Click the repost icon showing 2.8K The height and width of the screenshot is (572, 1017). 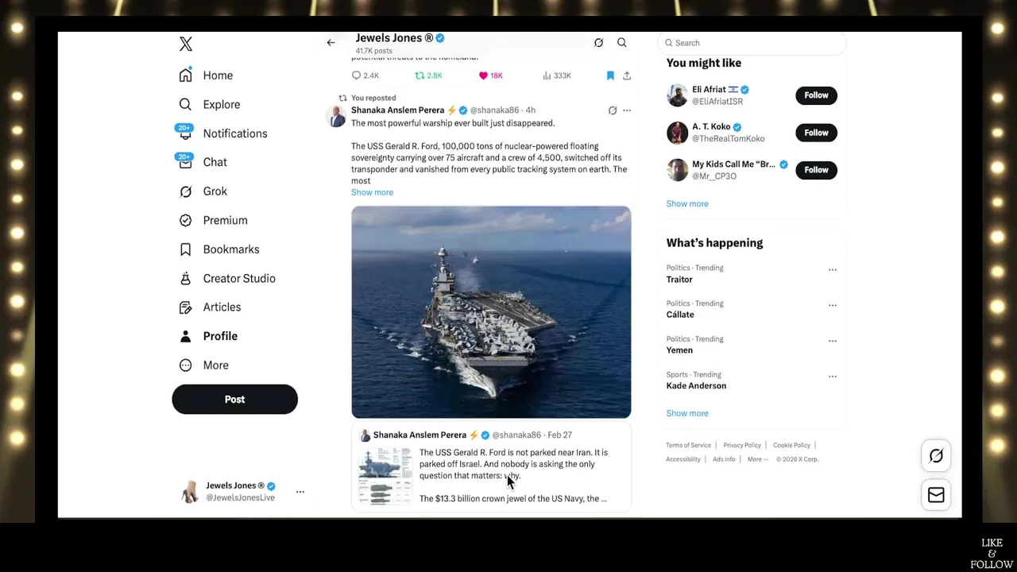[420, 75]
